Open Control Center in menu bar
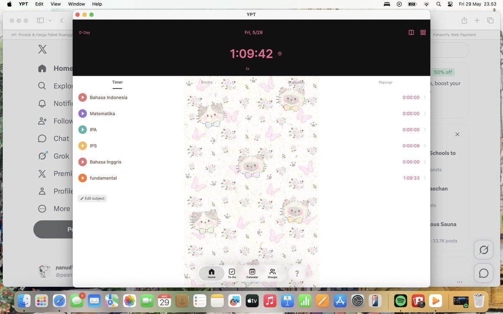The height and width of the screenshot is (314, 503). click(x=450, y=4)
